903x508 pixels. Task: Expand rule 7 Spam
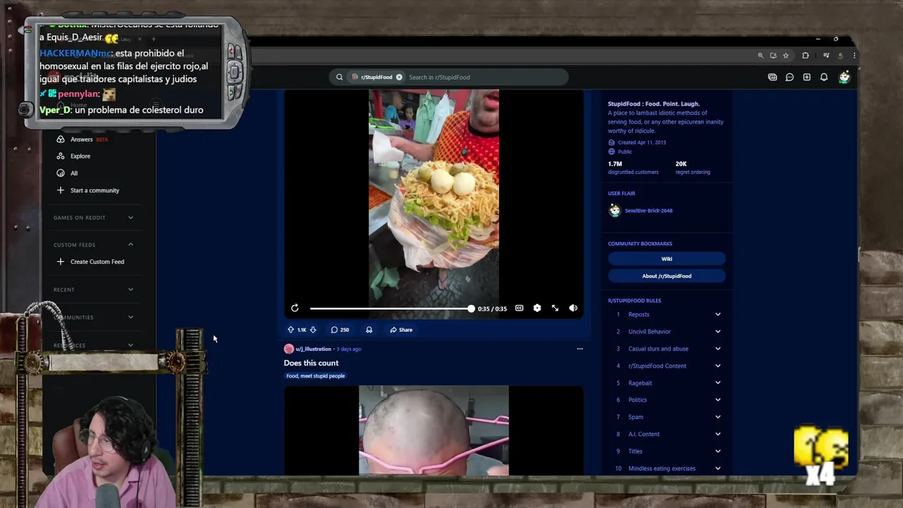[667, 417]
